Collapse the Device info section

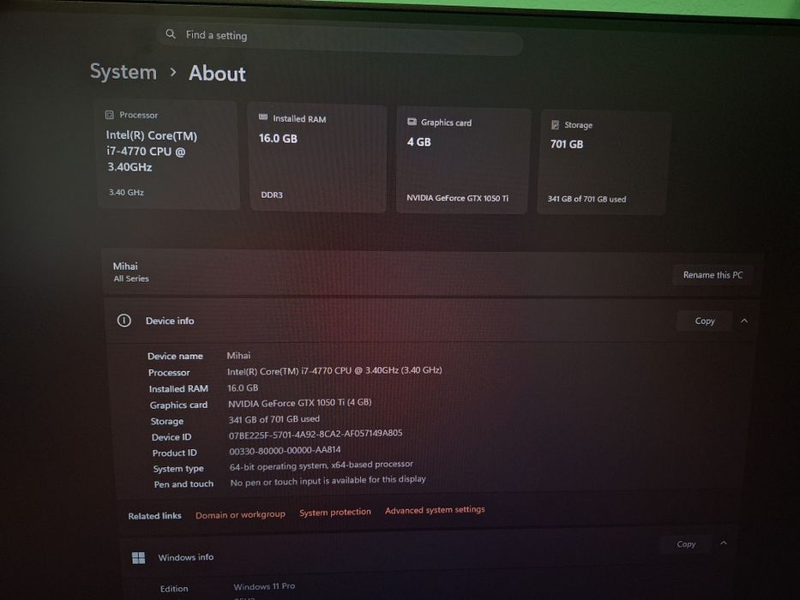pos(744,321)
